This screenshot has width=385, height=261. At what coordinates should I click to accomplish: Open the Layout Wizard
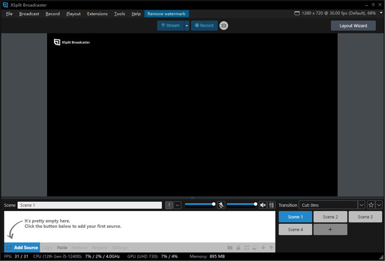[x=353, y=25]
